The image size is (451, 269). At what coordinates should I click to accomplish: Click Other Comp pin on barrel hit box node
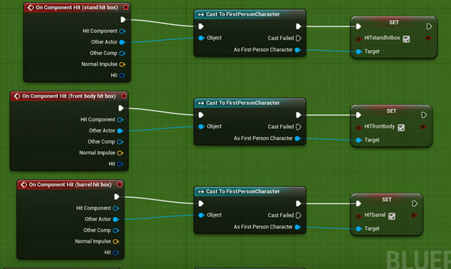point(116,230)
